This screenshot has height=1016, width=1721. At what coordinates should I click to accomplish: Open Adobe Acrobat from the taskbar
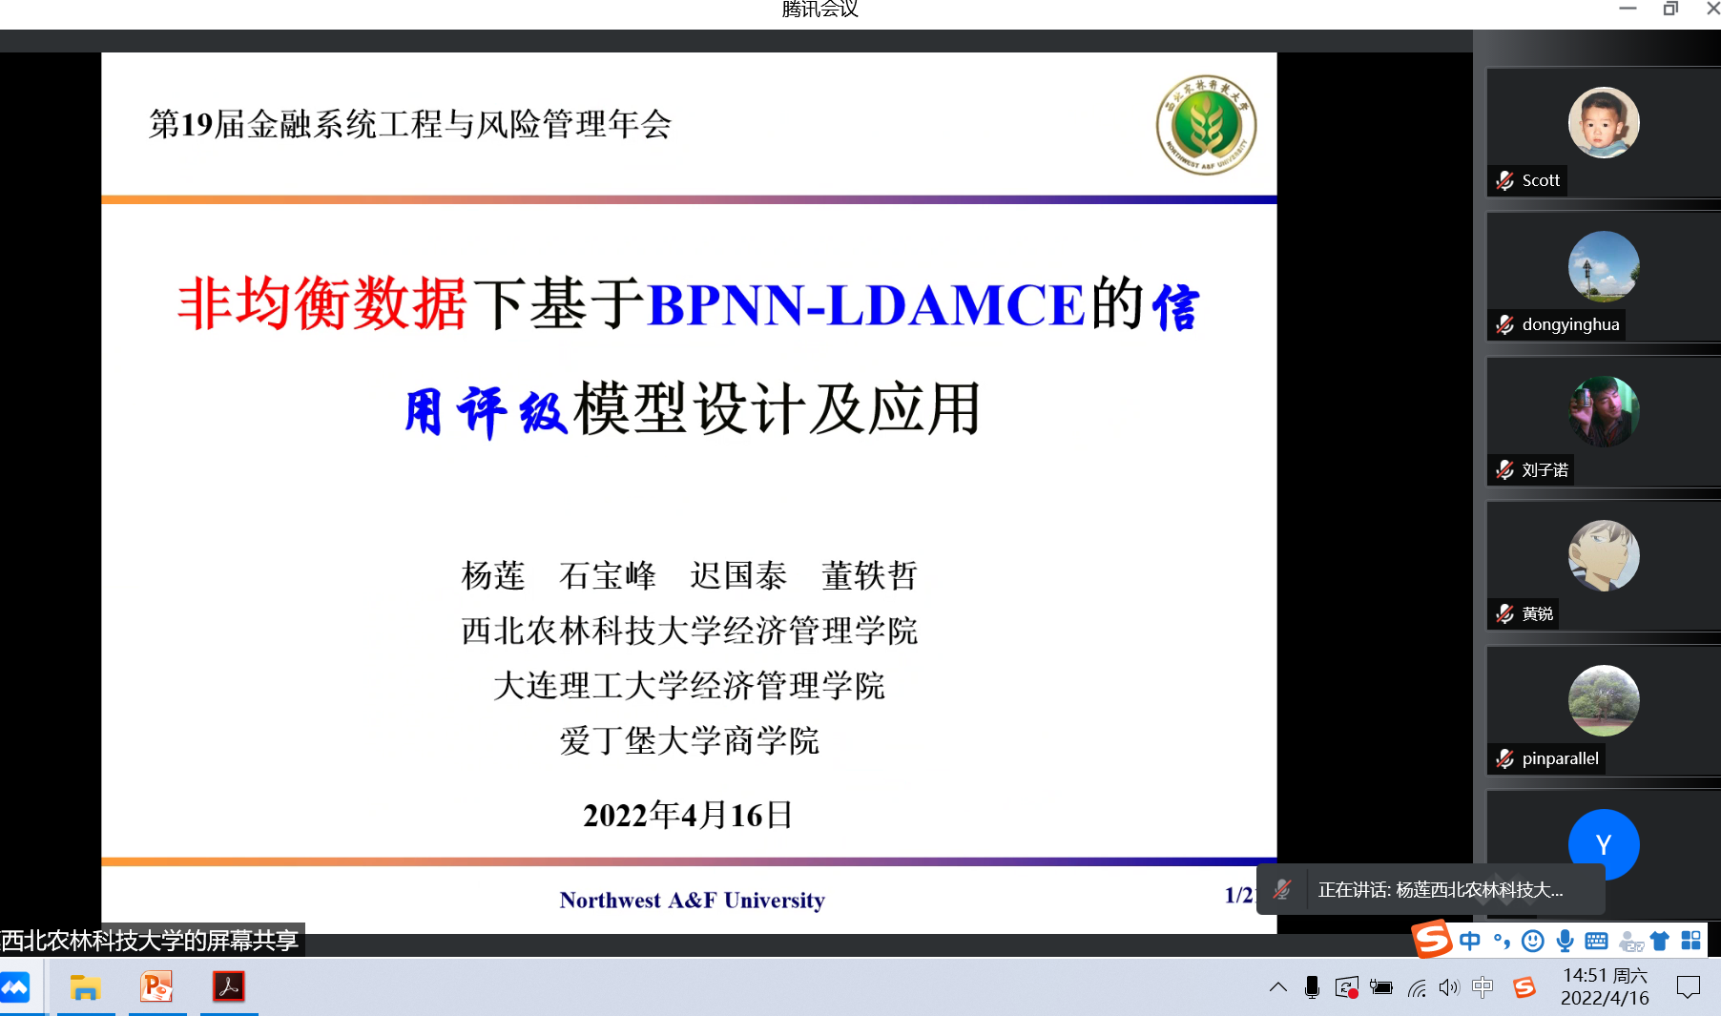pos(229,987)
